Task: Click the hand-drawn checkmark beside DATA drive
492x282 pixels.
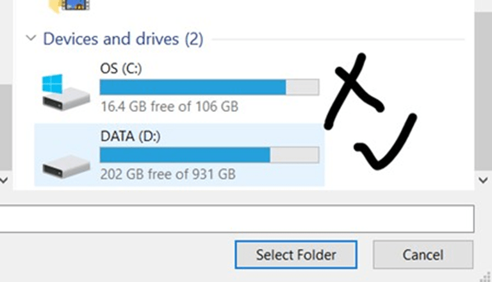Action: pos(384,144)
